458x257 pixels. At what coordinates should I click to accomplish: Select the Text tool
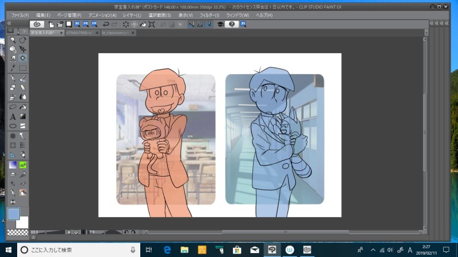[x=13, y=117]
